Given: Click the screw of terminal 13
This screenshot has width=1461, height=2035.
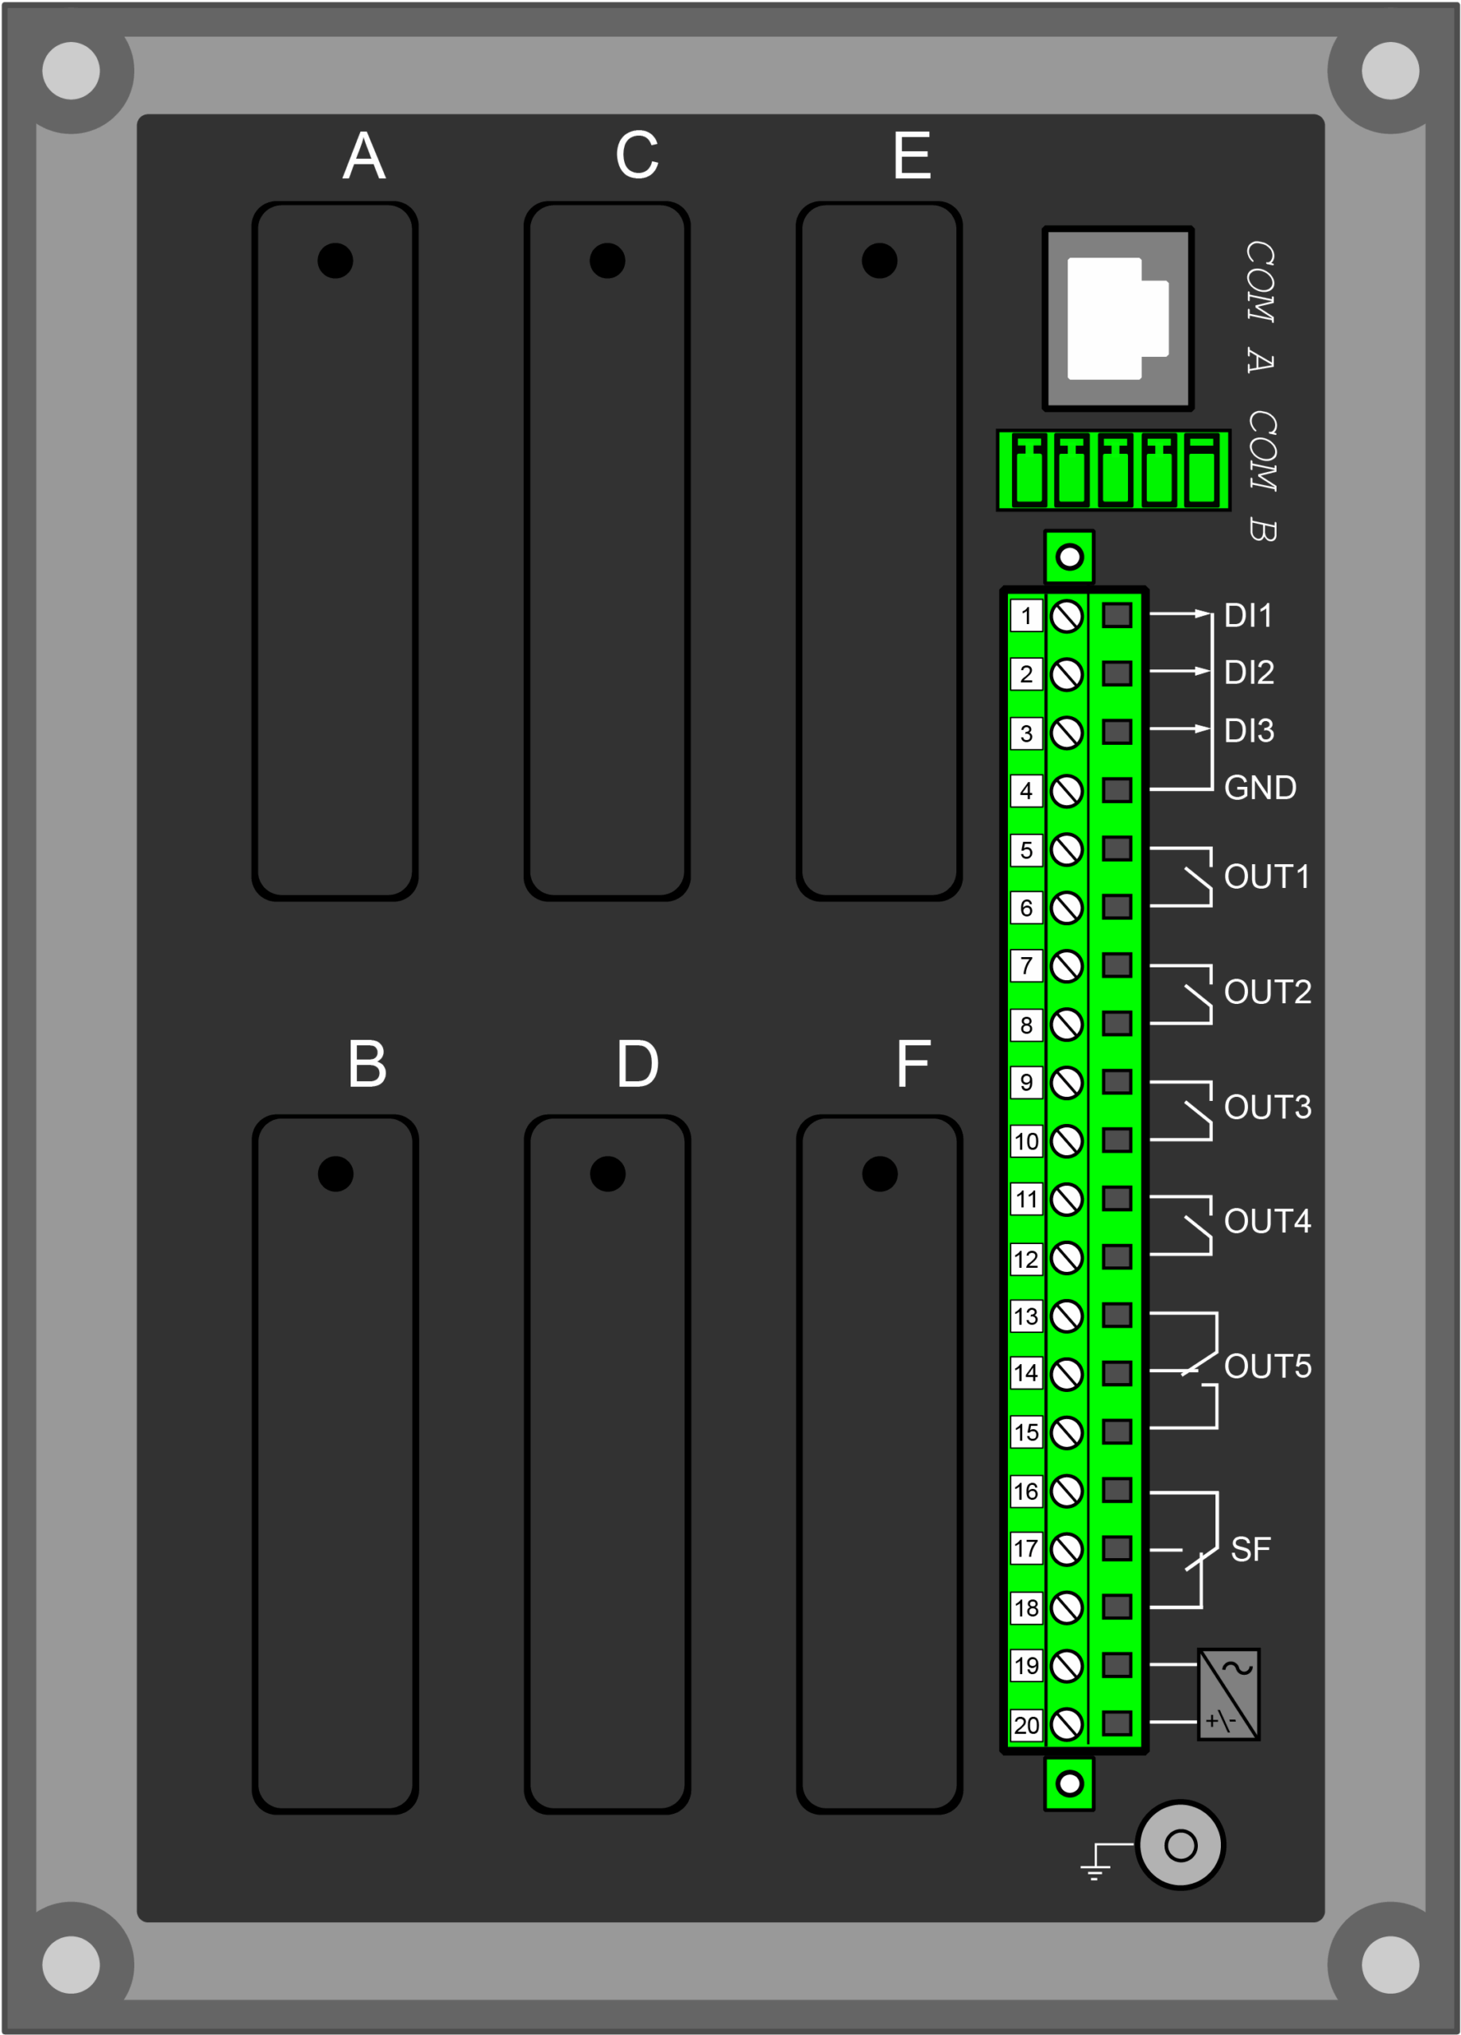Looking at the screenshot, I should pos(1066,1316).
